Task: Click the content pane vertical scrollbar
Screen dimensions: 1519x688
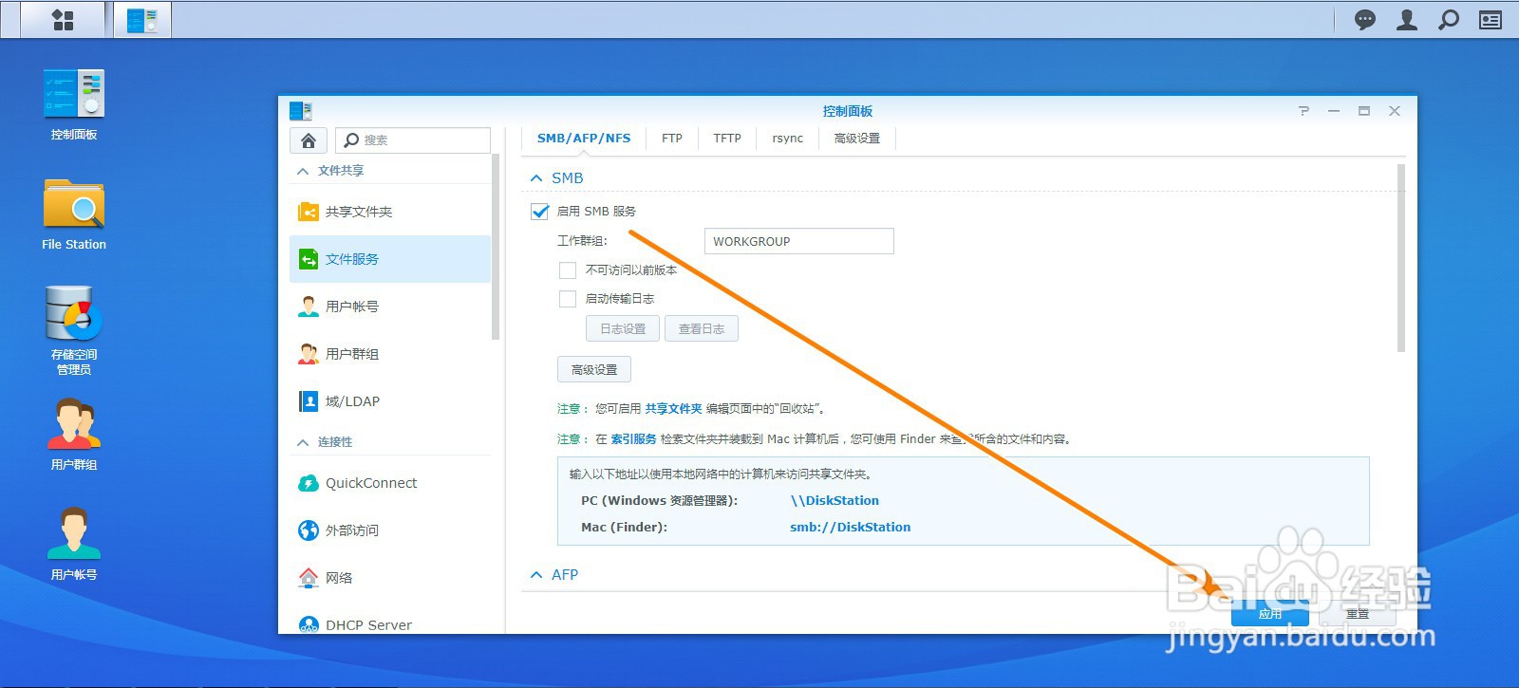Action: point(1401,258)
